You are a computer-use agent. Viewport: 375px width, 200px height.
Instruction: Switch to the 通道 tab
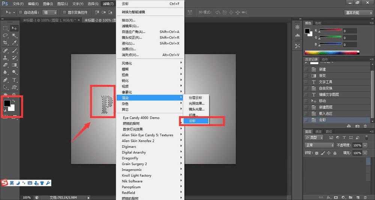318,132
